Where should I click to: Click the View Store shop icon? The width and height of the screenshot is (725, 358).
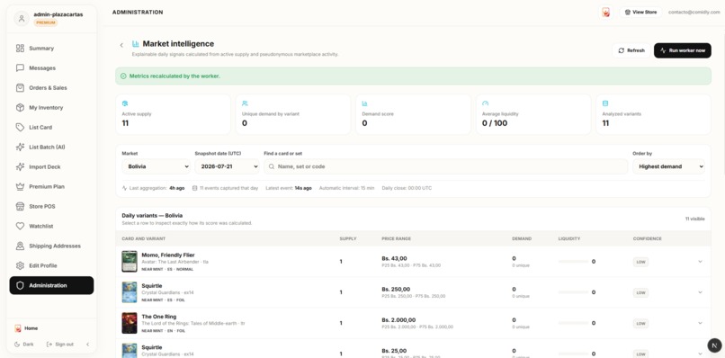click(x=628, y=12)
